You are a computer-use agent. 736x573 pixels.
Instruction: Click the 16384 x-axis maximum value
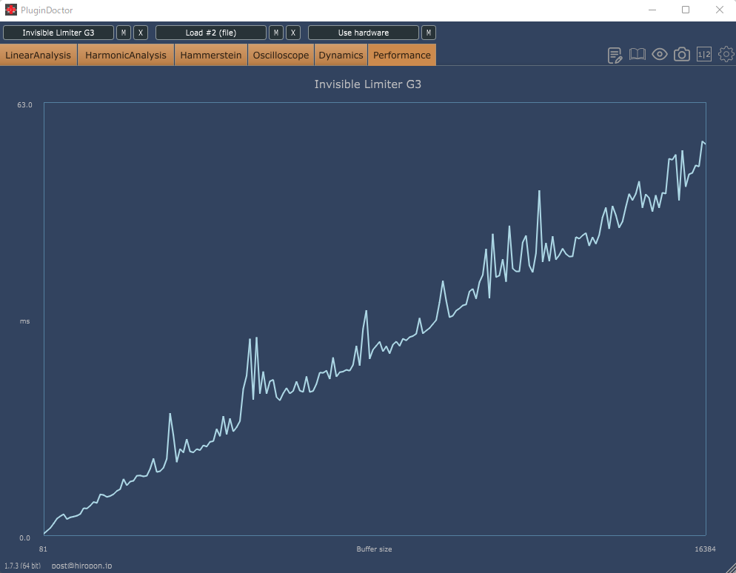coord(705,549)
